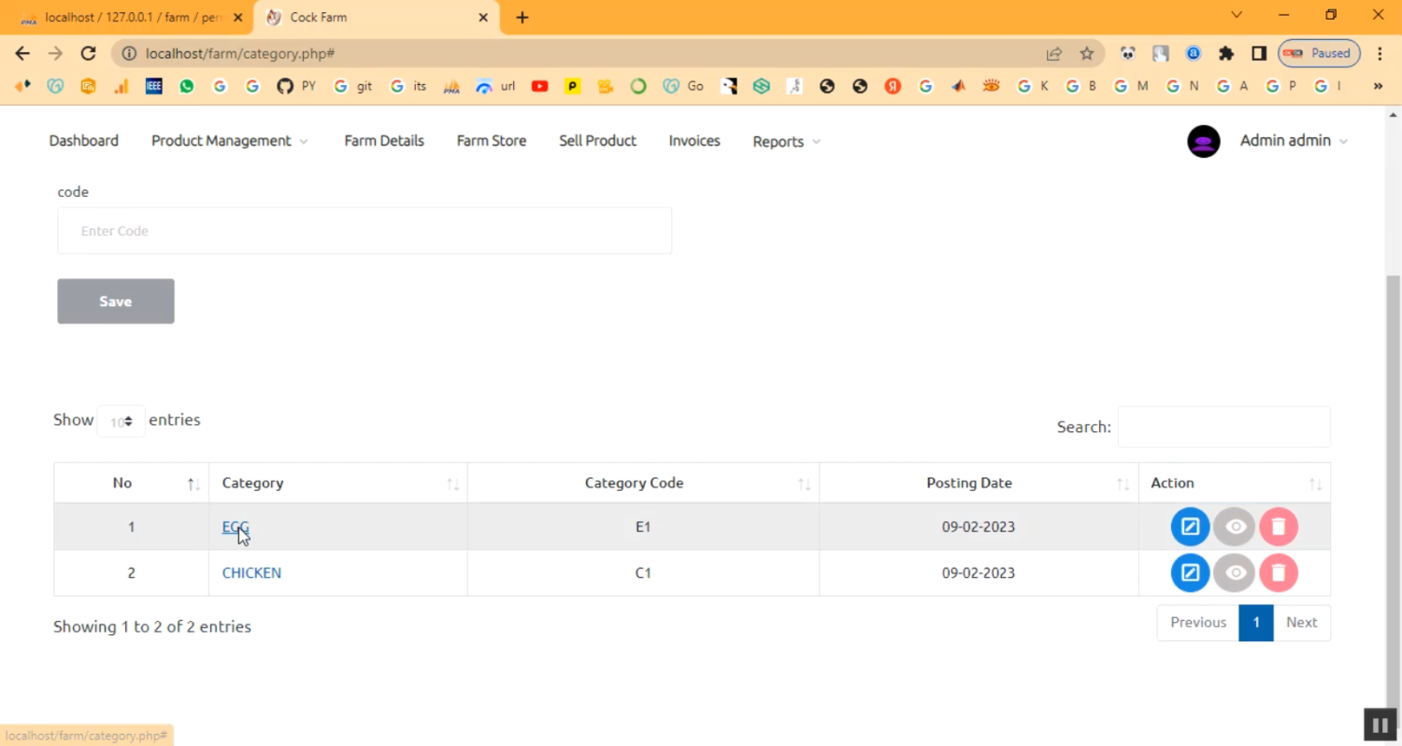Image resolution: width=1402 pixels, height=746 pixels.
Task: Go to Farm Store menu item
Action: click(491, 141)
